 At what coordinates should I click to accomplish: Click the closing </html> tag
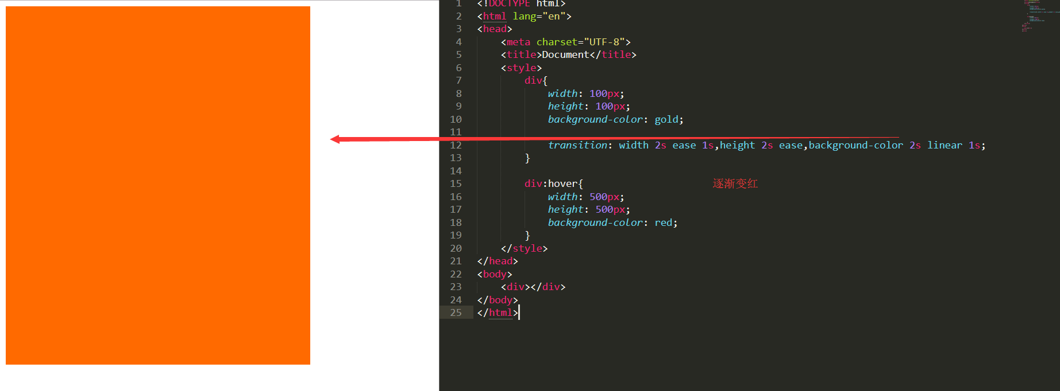point(498,312)
